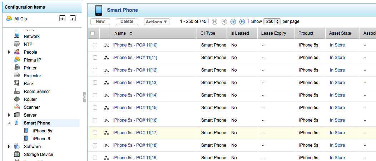Select checkbox for iPhone 5s PO# 11[17]

[x=95, y=133]
